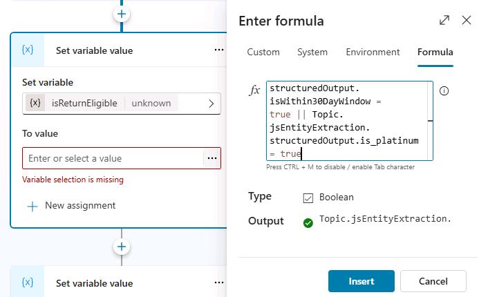Click the green output validity check icon
The width and height of the screenshot is (488, 297).
pyautogui.click(x=308, y=222)
